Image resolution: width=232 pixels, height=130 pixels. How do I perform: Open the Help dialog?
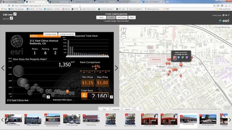(x=132, y=17)
